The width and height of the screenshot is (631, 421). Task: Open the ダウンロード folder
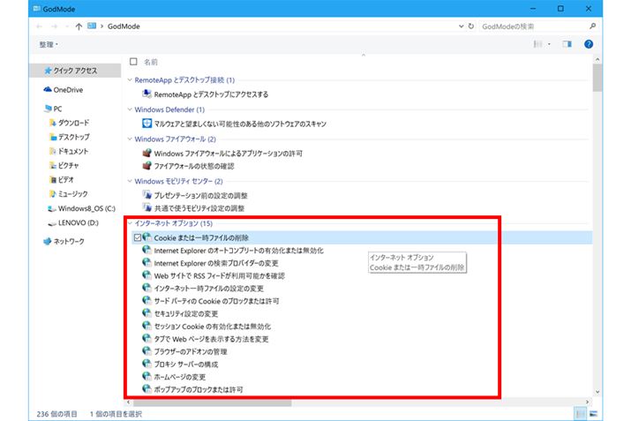[69, 123]
